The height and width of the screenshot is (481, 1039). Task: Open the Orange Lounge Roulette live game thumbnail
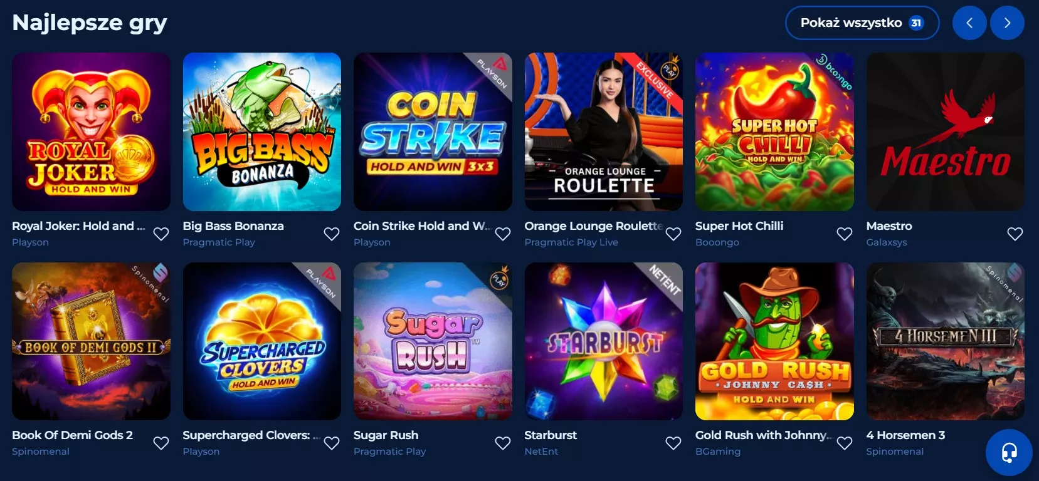604,132
